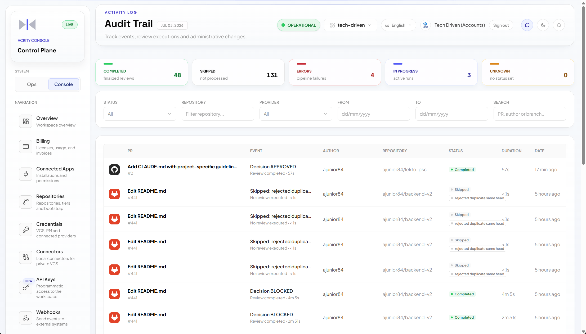Click the 4m 5s duration cell

pyautogui.click(x=508, y=294)
